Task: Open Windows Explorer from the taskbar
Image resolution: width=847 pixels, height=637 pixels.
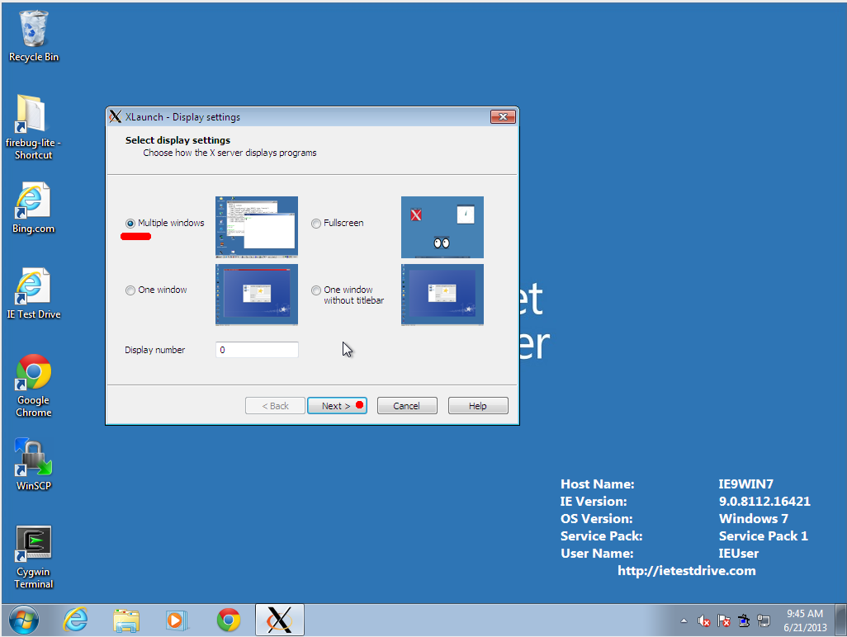Action: pyautogui.click(x=126, y=620)
